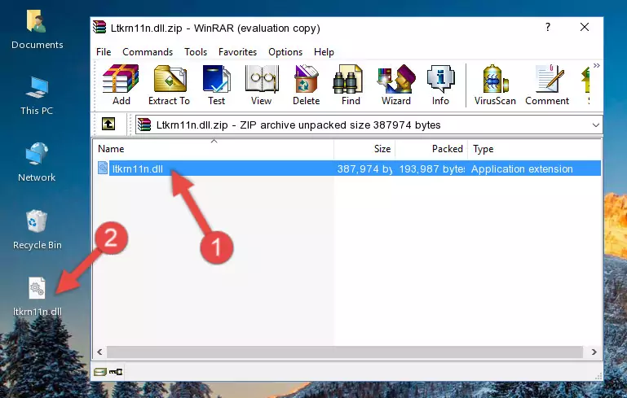Select the Recycle Bin desktop icon

(37, 230)
